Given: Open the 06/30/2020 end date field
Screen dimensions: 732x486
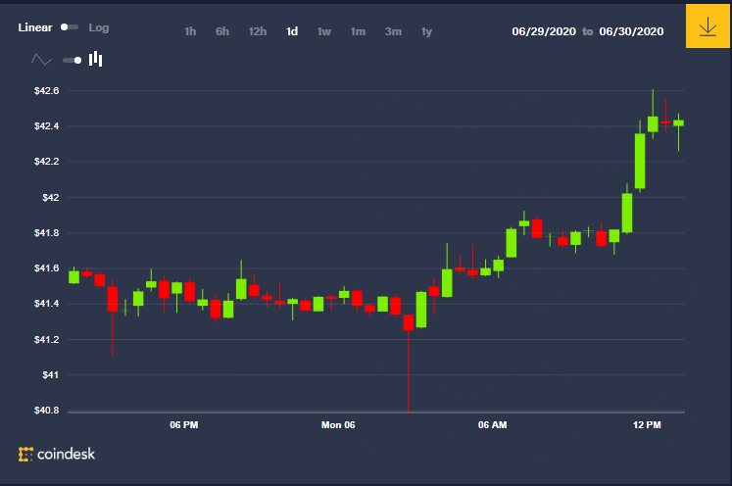Looking at the screenshot, I should pyautogui.click(x=631, y=31).
